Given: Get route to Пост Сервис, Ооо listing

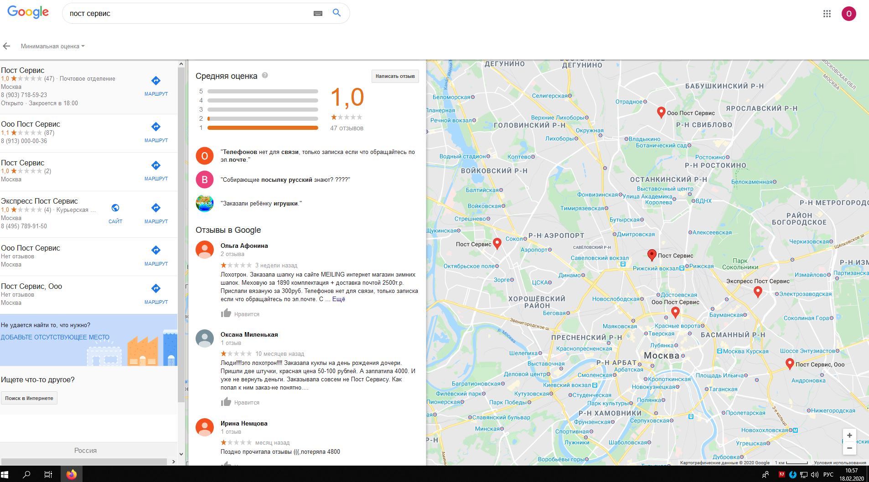Looking at the screenshot, I should 156,294.
